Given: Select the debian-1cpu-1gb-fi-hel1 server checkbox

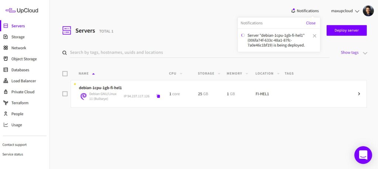Looking at the screenshot, I should (x=65, y=94).
